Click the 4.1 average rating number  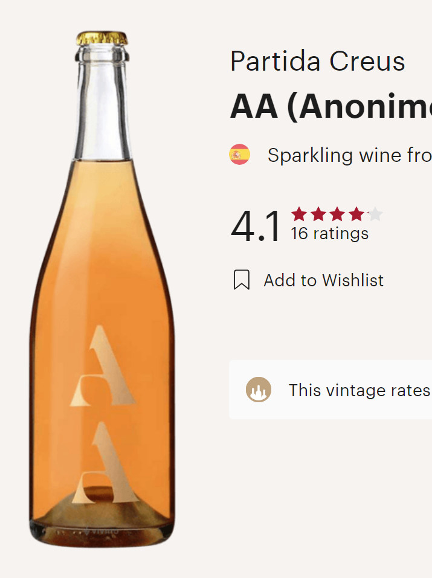coord(256,226)
